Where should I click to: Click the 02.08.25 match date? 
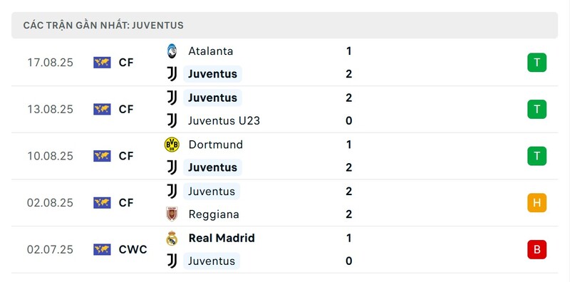[50, 203]
